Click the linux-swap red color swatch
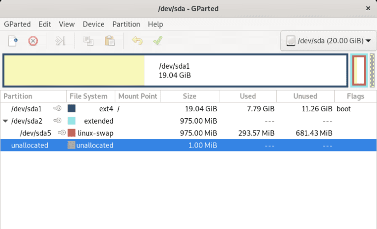Viewport: 377px width, 229px height. pyautogui.click(x=72, y=133)
